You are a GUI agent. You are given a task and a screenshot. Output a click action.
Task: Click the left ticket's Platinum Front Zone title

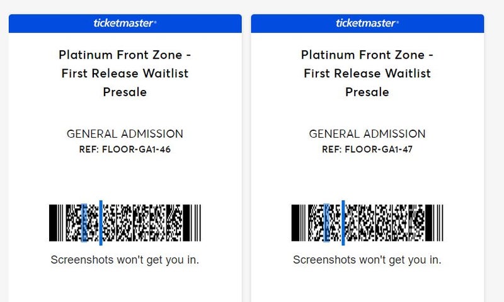click(x=125, y=74)
